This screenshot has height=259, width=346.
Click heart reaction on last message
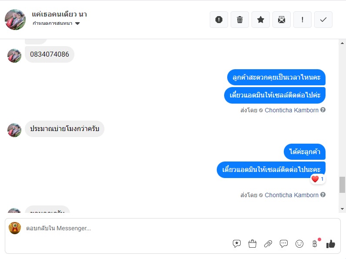[x=315, y=179]
